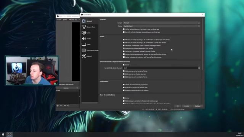Toggle confirmation dialog when starting a stream
244x137 pixels.
pyautogui.click(x=124, y=40)
